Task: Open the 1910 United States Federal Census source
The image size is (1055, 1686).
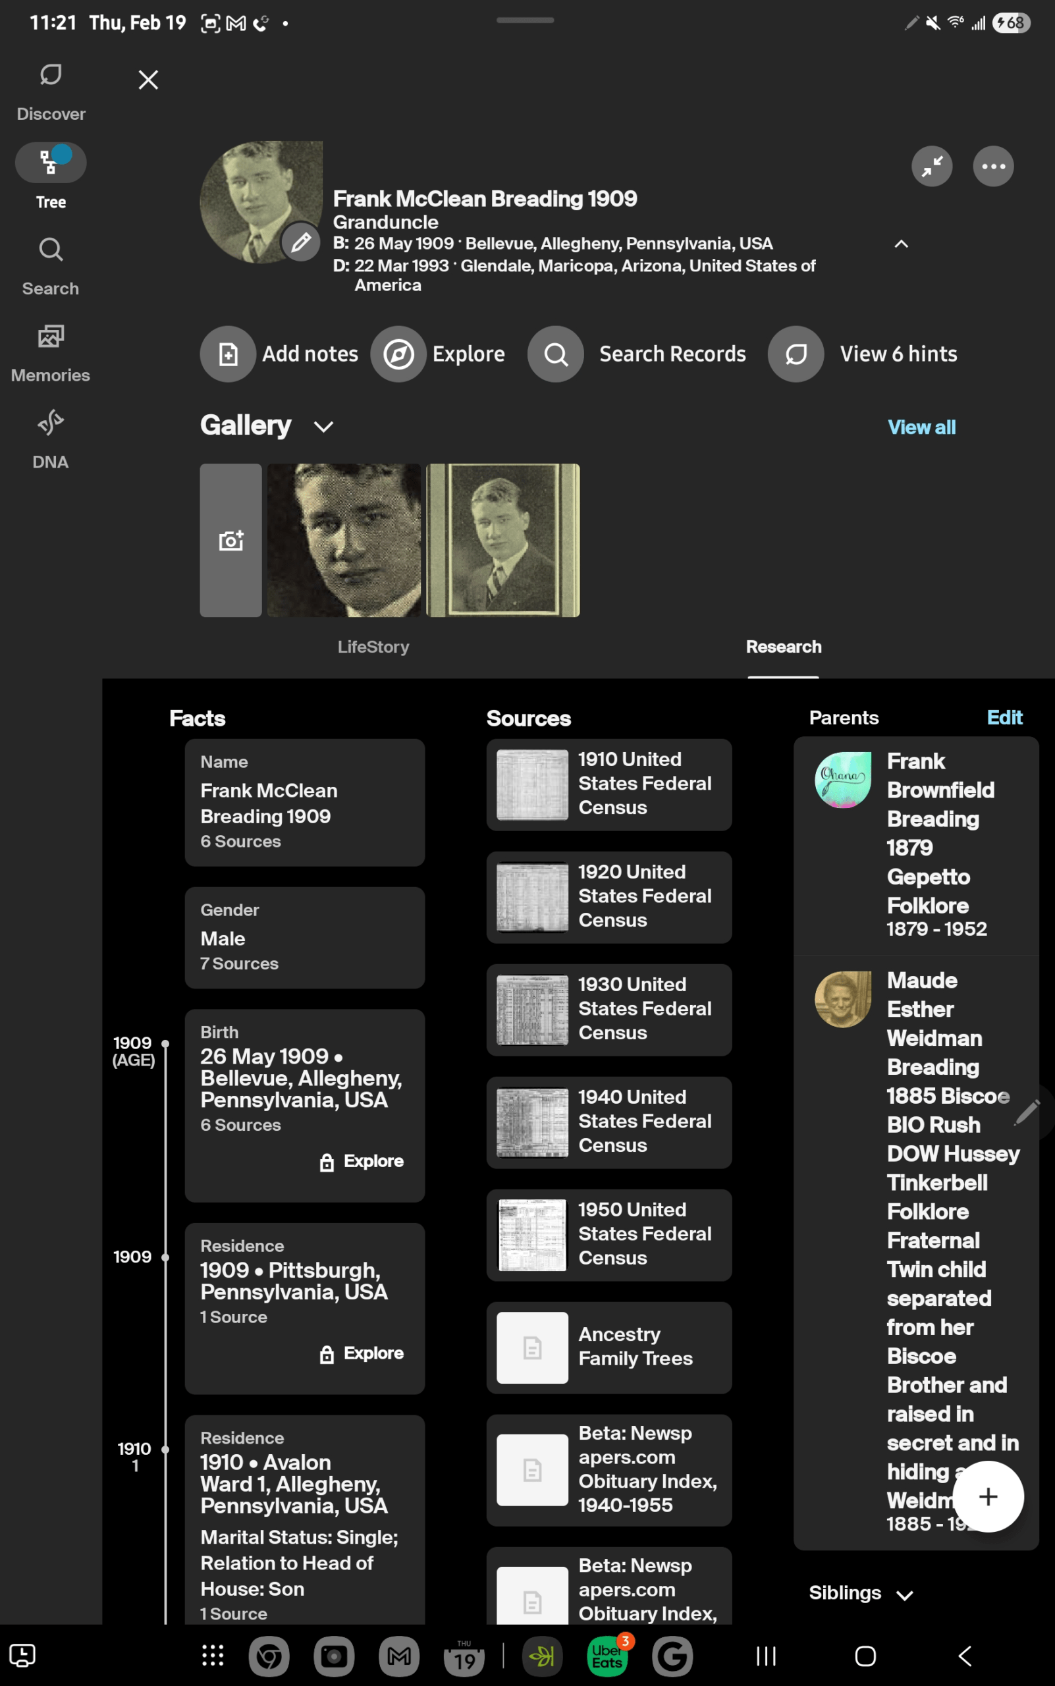Action: click(x=609, y=784)
